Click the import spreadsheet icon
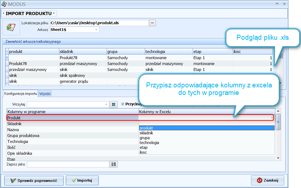 (x=11, y=28)
